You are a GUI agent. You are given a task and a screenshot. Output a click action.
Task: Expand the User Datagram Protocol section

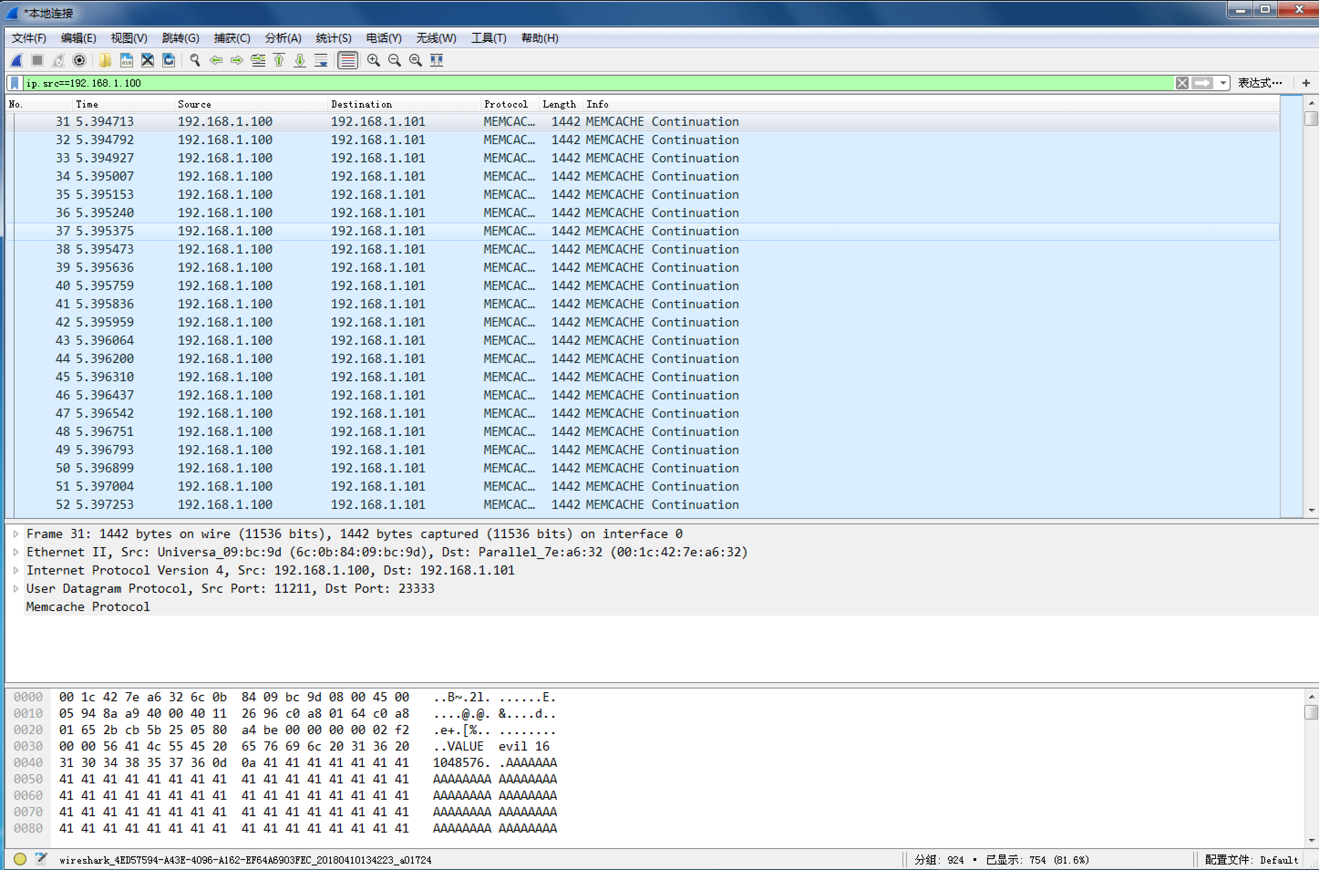tap(16, 589)
